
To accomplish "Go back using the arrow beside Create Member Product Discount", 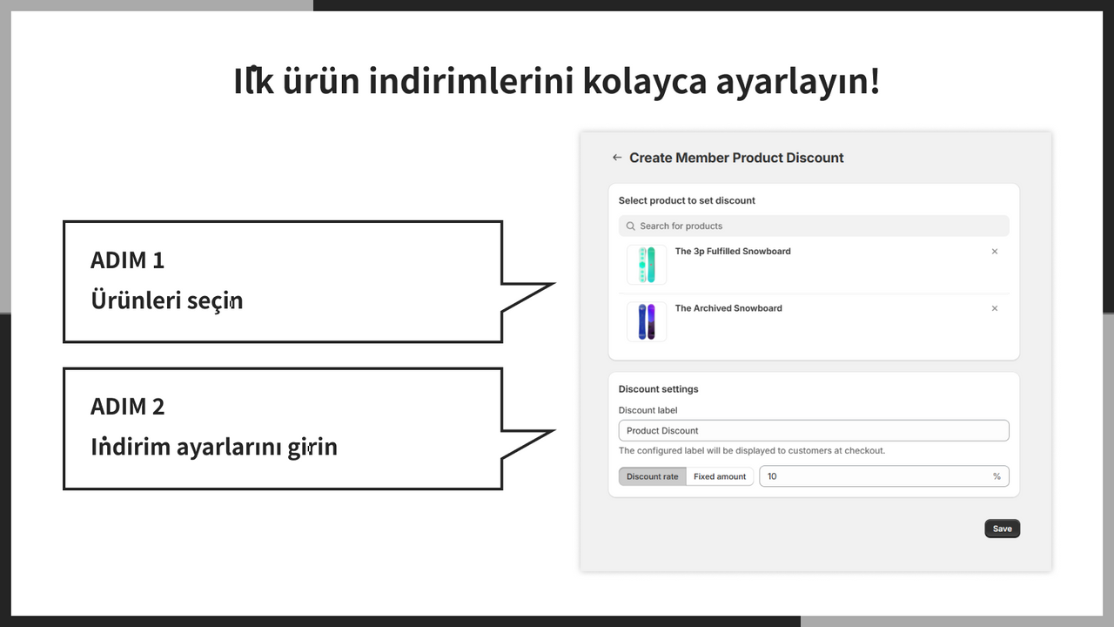I will (617, 158).
